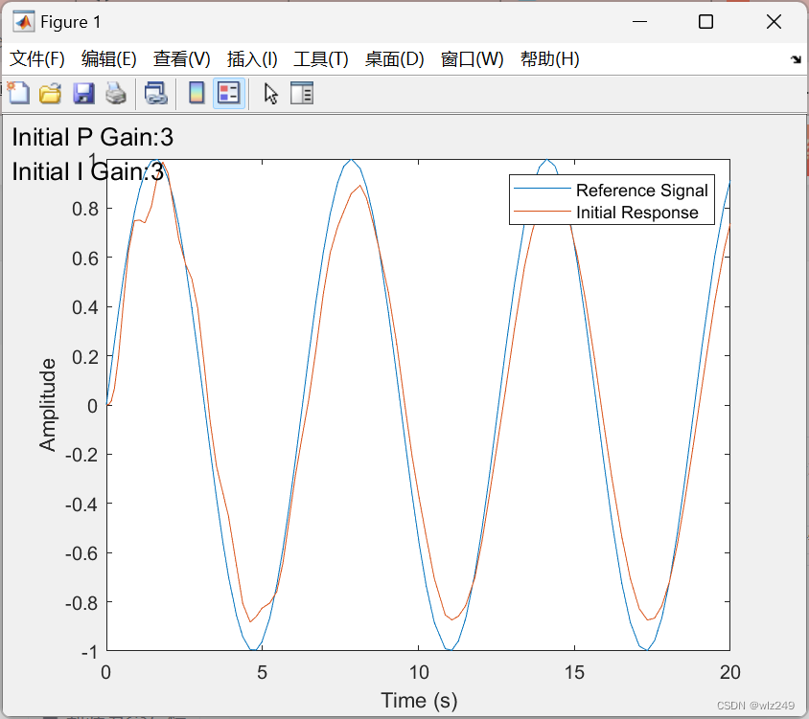Image resolution: width=809 pixels, height=719 pixels.
Task: Open the 工具(T) menu
Action: pos(321,58)
